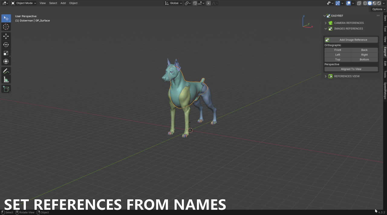
Task: Activate the Add Cube tool
Action: [x=6, y=89]
